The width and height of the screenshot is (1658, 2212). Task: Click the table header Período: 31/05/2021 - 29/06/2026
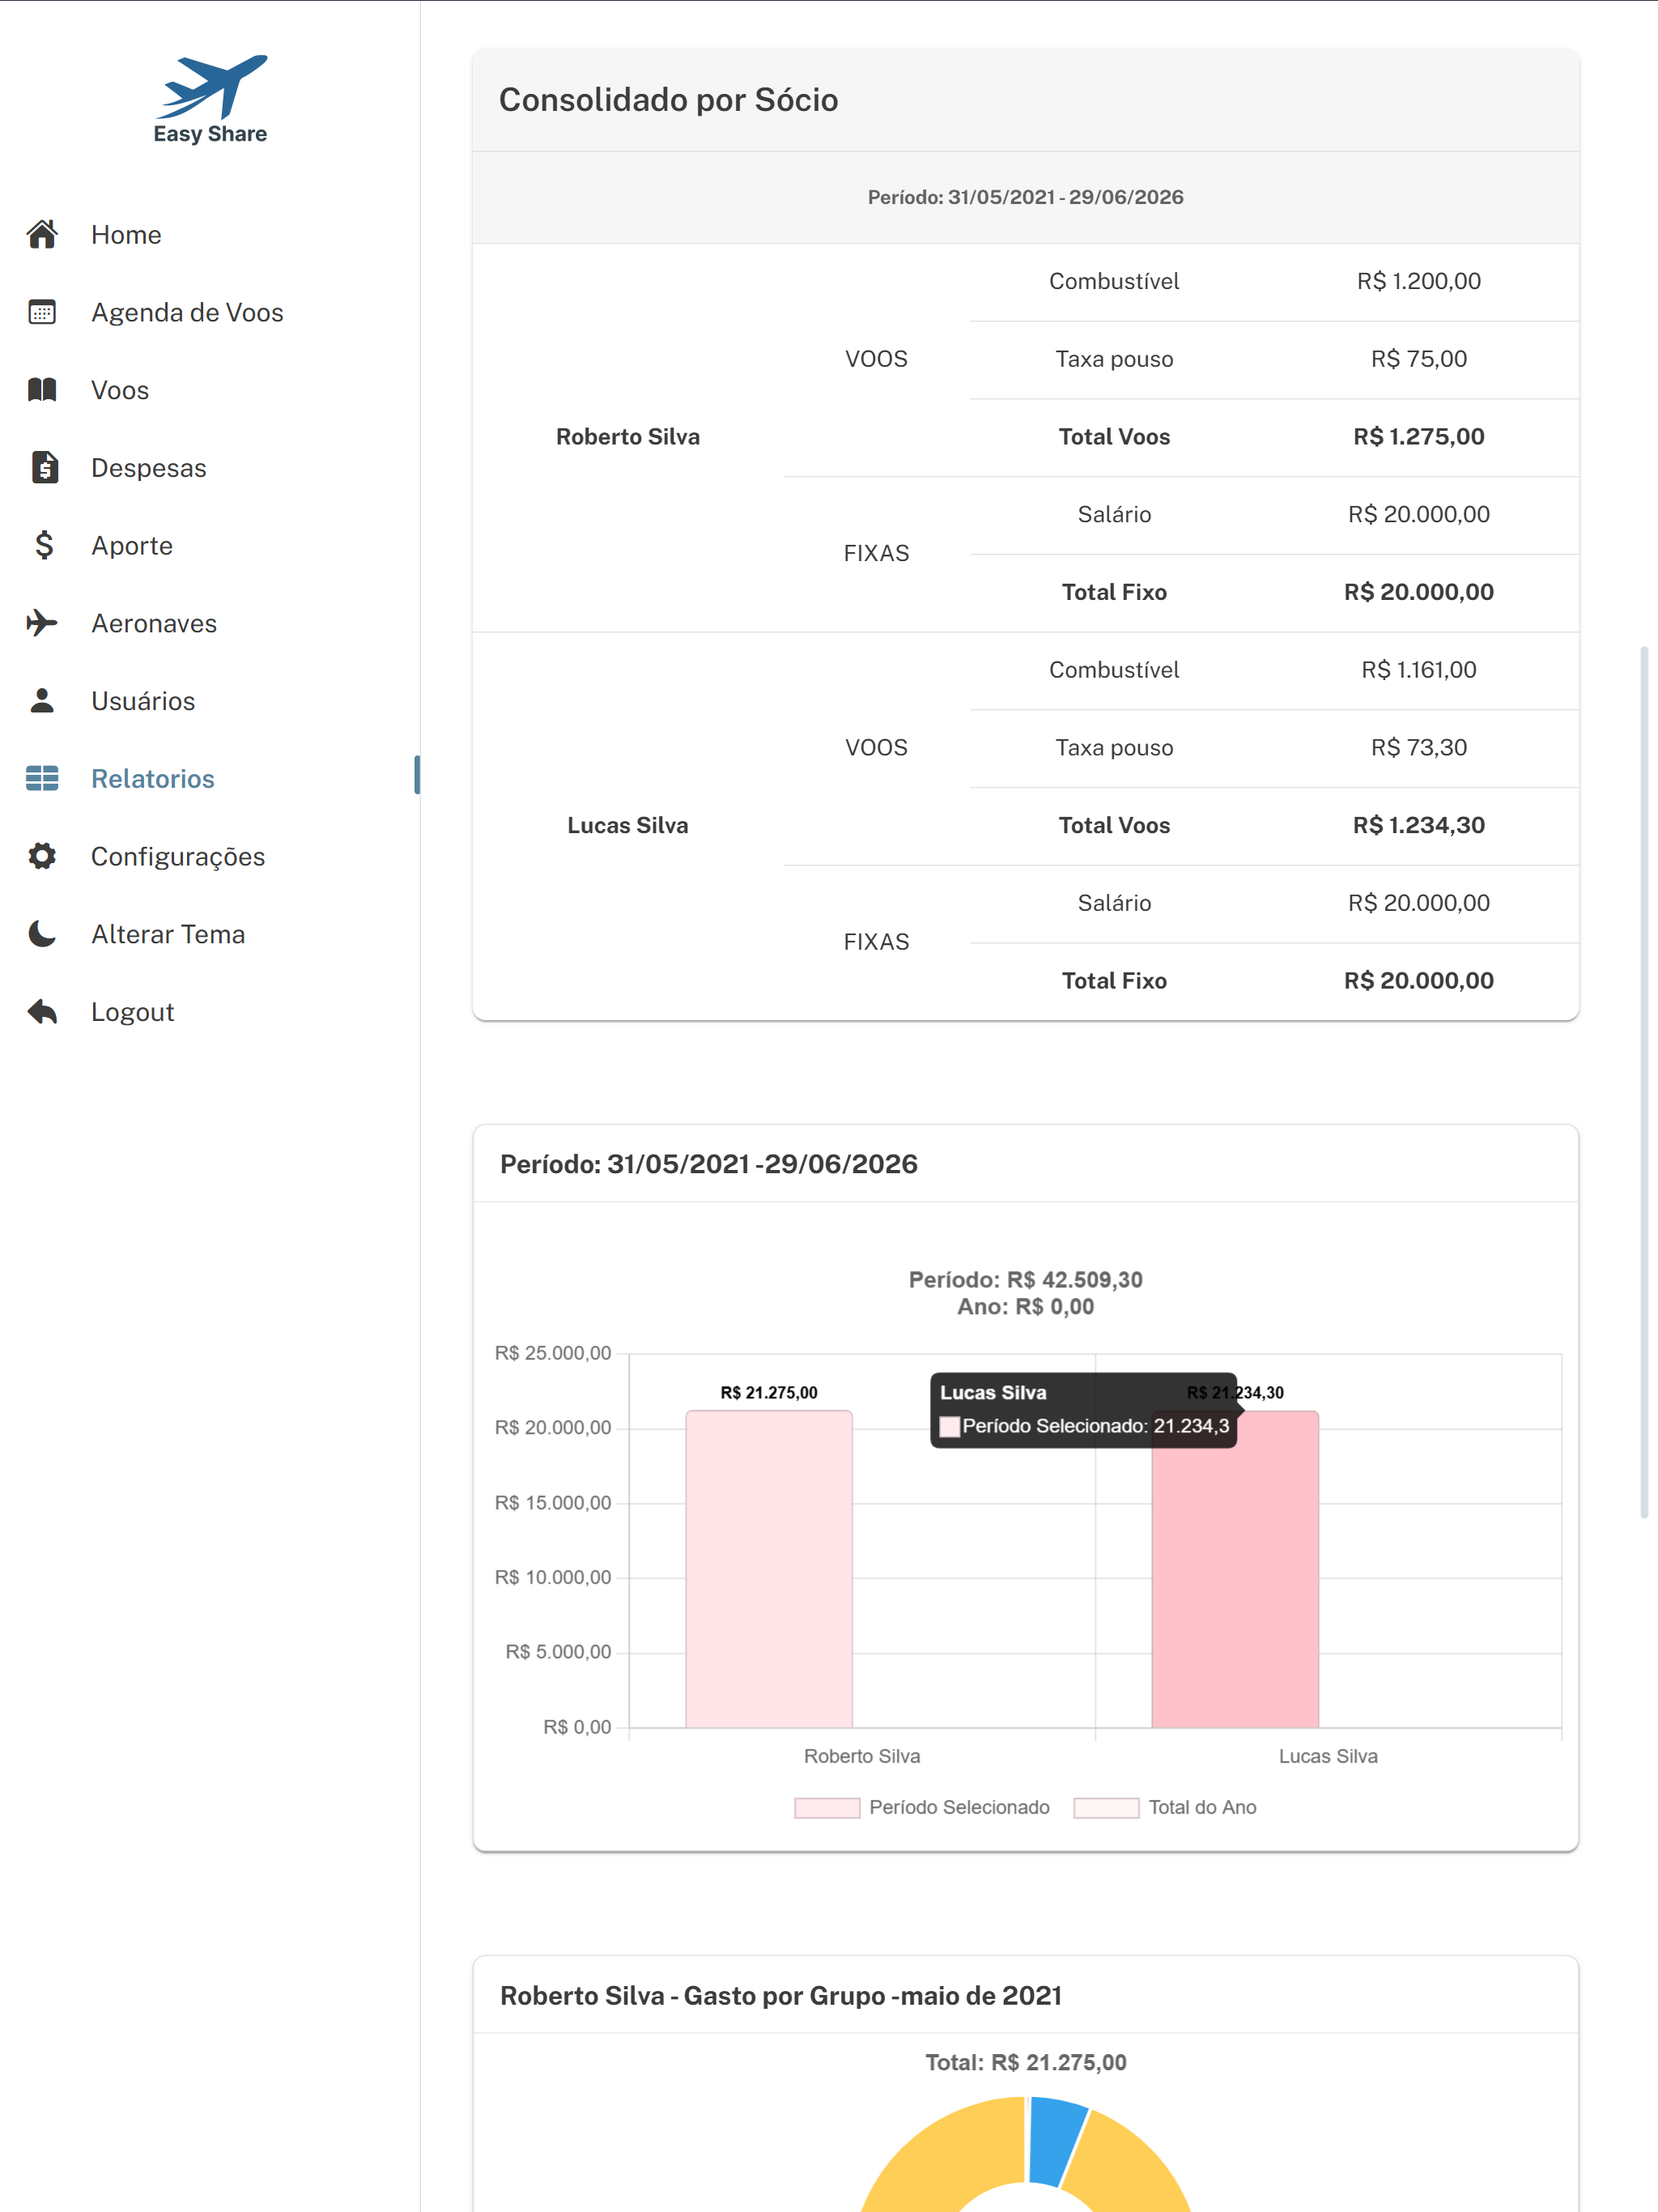click(x=1025, y=197)
